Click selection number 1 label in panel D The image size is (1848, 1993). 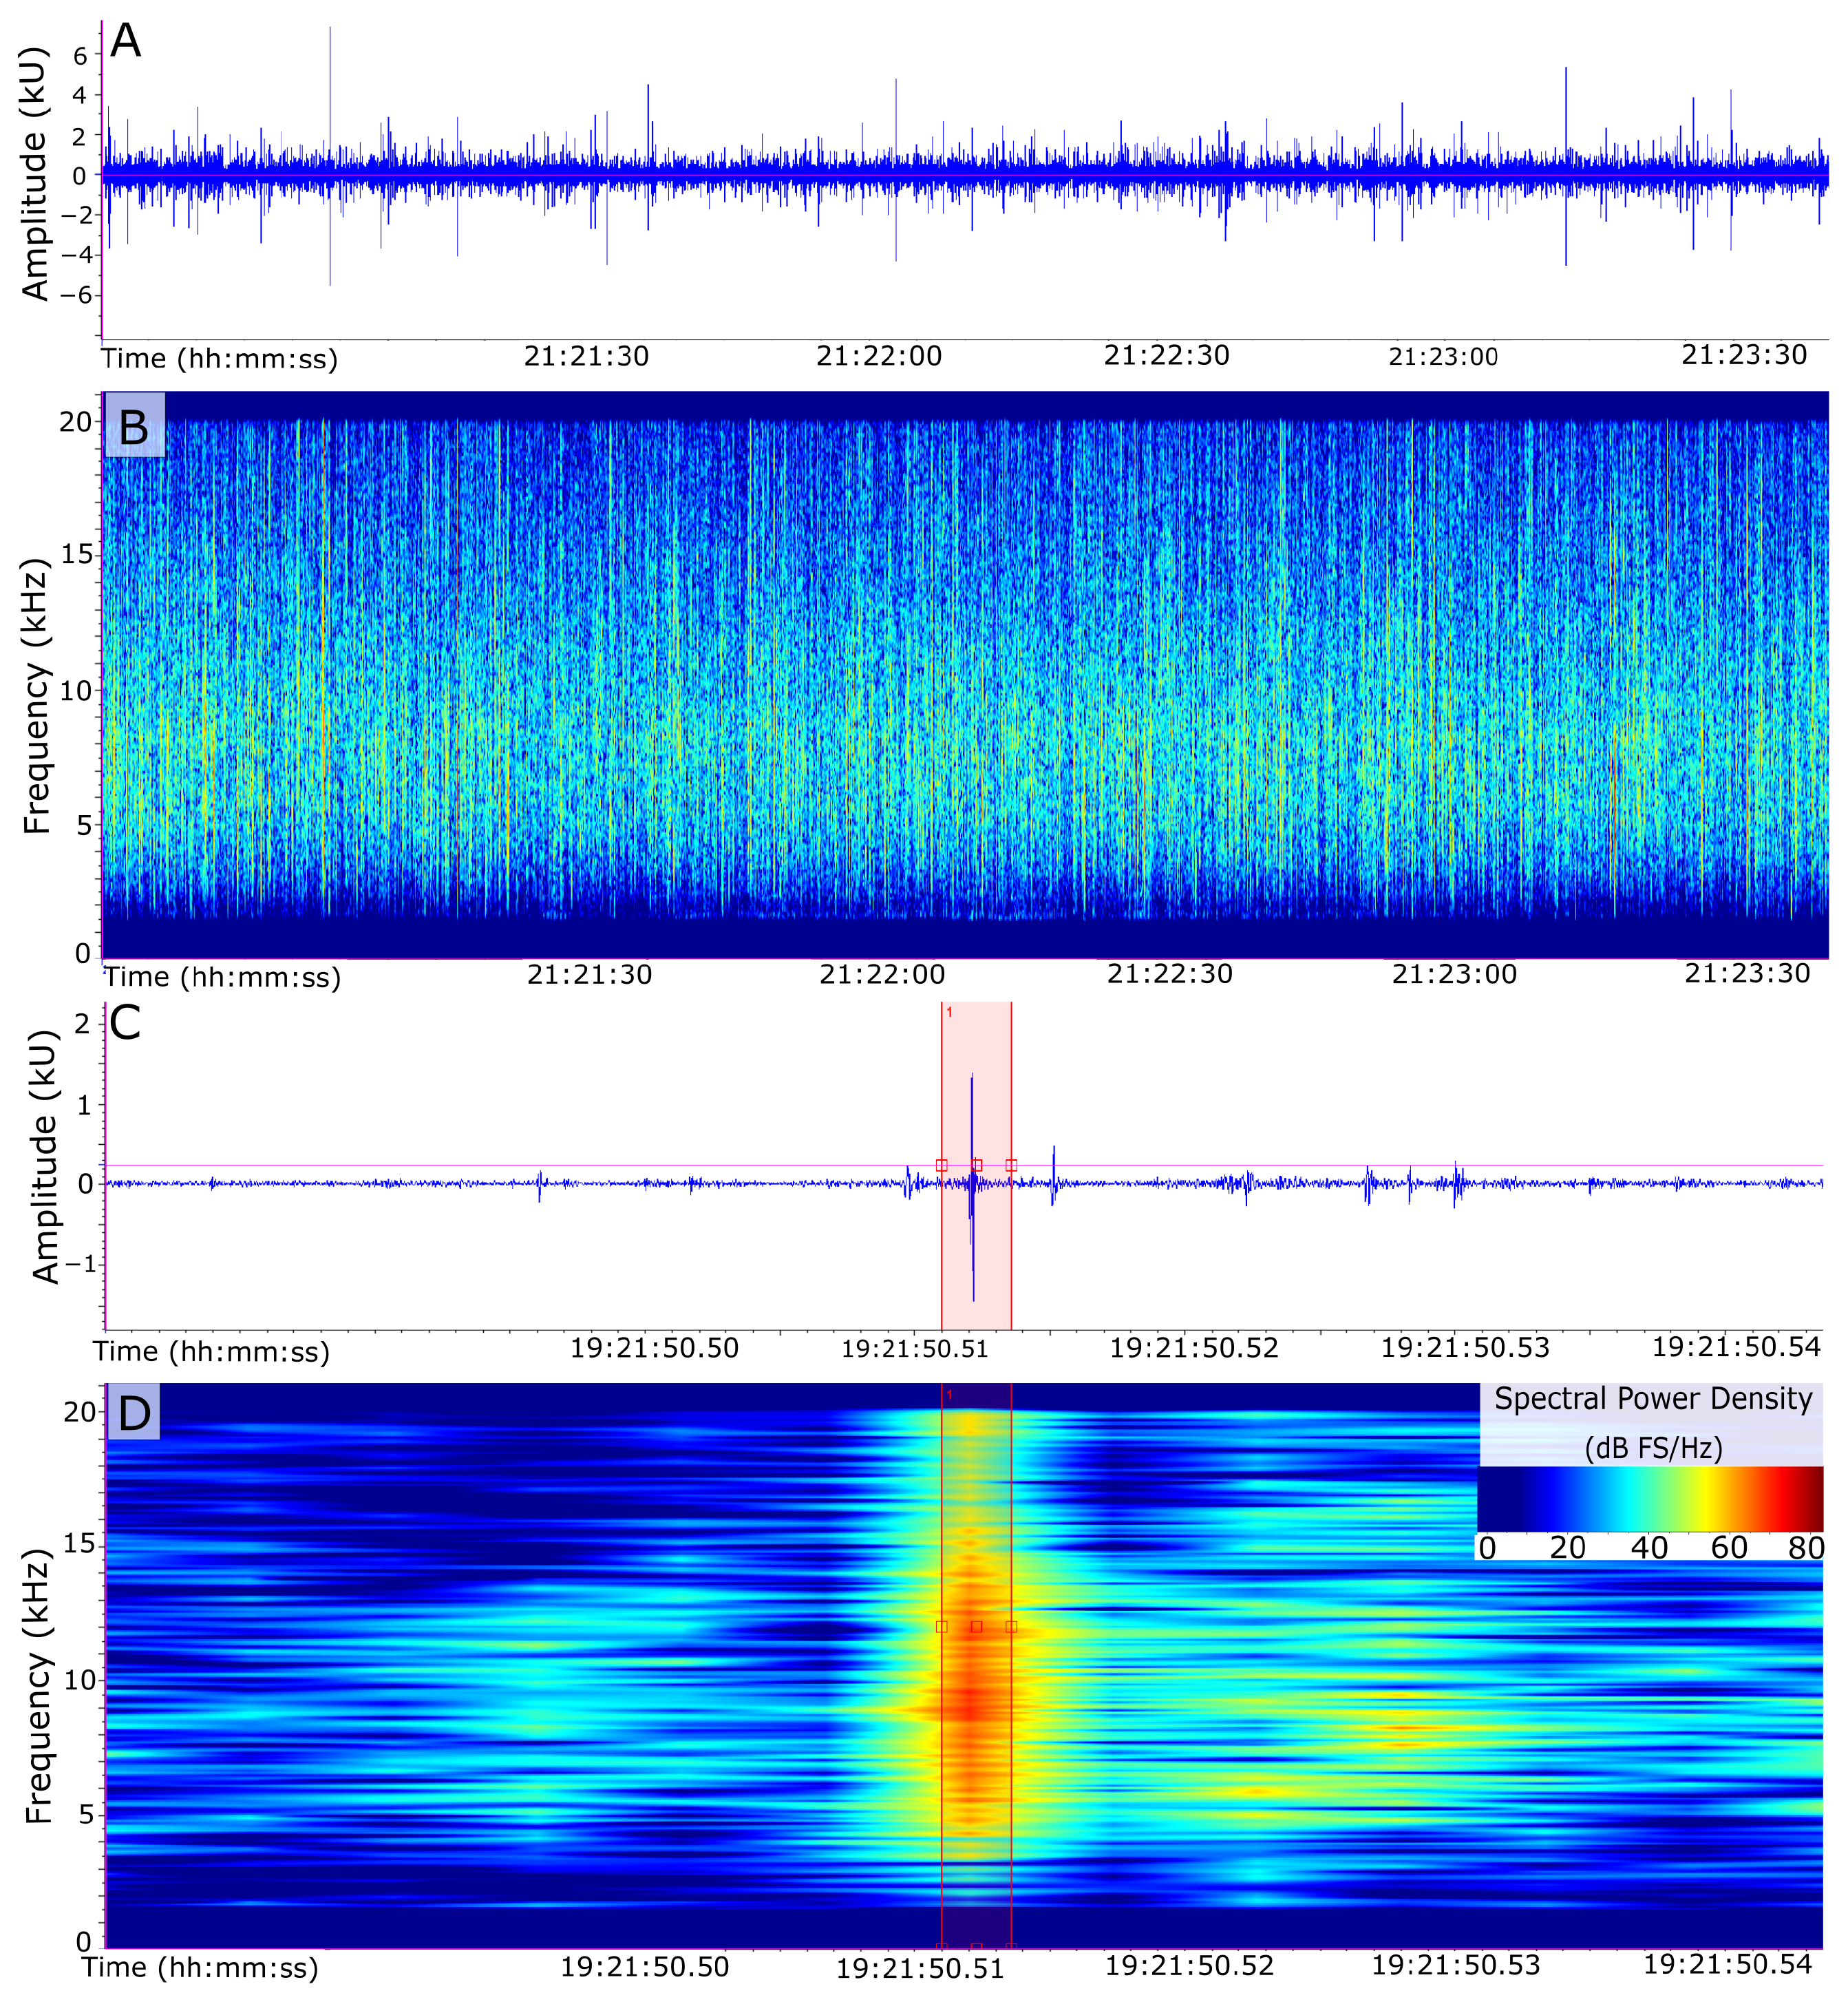coord(949,1395)
